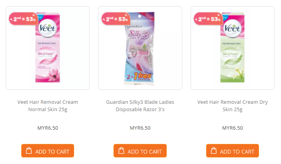Click the bag icon under Veet Normal Skin
Image resolution: width=281 pixels, height=164 pixels.
[29, 150]
